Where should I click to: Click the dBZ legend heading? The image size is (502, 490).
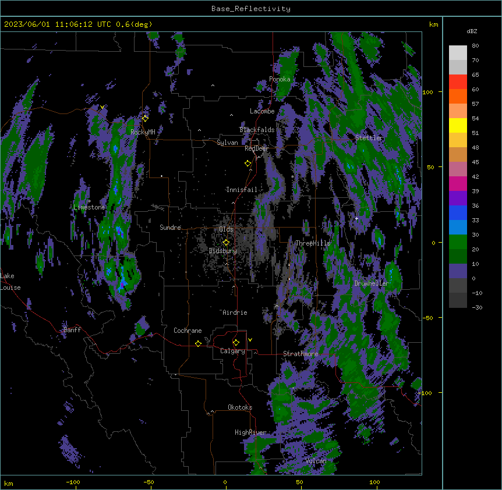coord(472,31)
